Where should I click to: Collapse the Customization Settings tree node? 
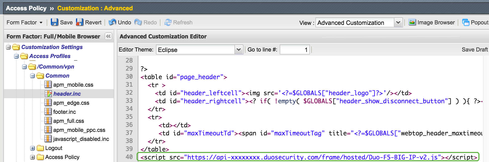(8, 47)
